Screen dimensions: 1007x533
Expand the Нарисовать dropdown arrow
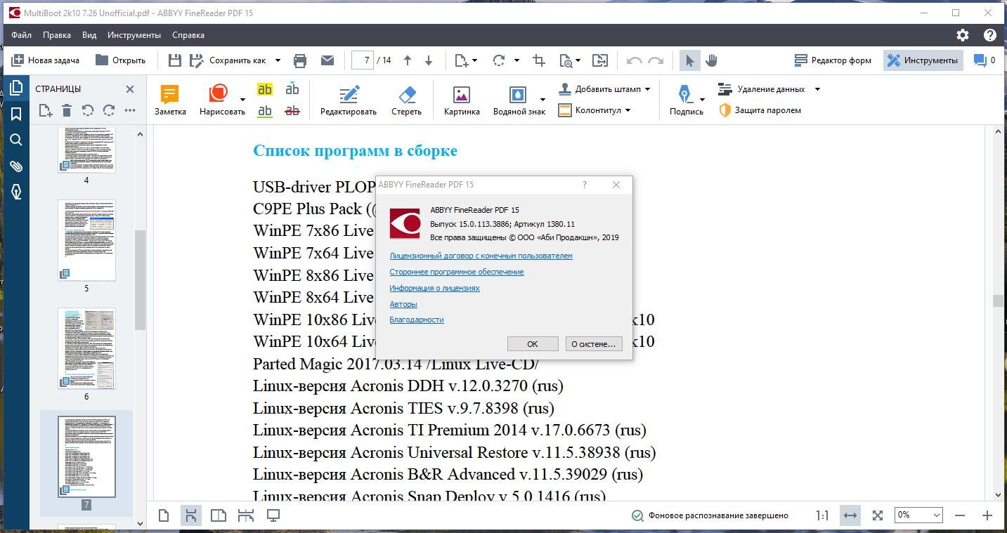pos(242,100)
